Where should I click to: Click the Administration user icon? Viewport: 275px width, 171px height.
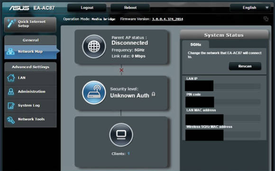[11, 92]
